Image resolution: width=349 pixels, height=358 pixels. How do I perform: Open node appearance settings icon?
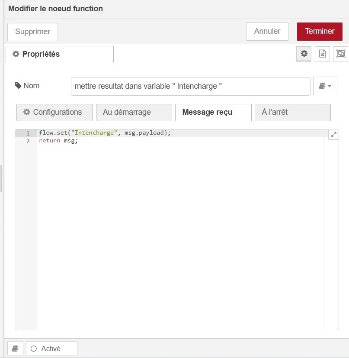[341, 54]
